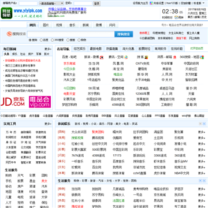Open the 唯品会 vip.com pink banner
The height and width of the screenshot is (208, 208).
pos(40,102)
